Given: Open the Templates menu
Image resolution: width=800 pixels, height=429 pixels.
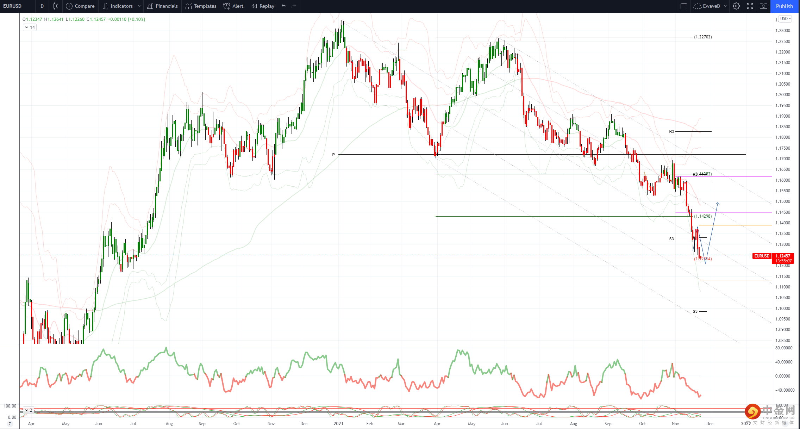Looking at the screenshot, I should [201, 6].
